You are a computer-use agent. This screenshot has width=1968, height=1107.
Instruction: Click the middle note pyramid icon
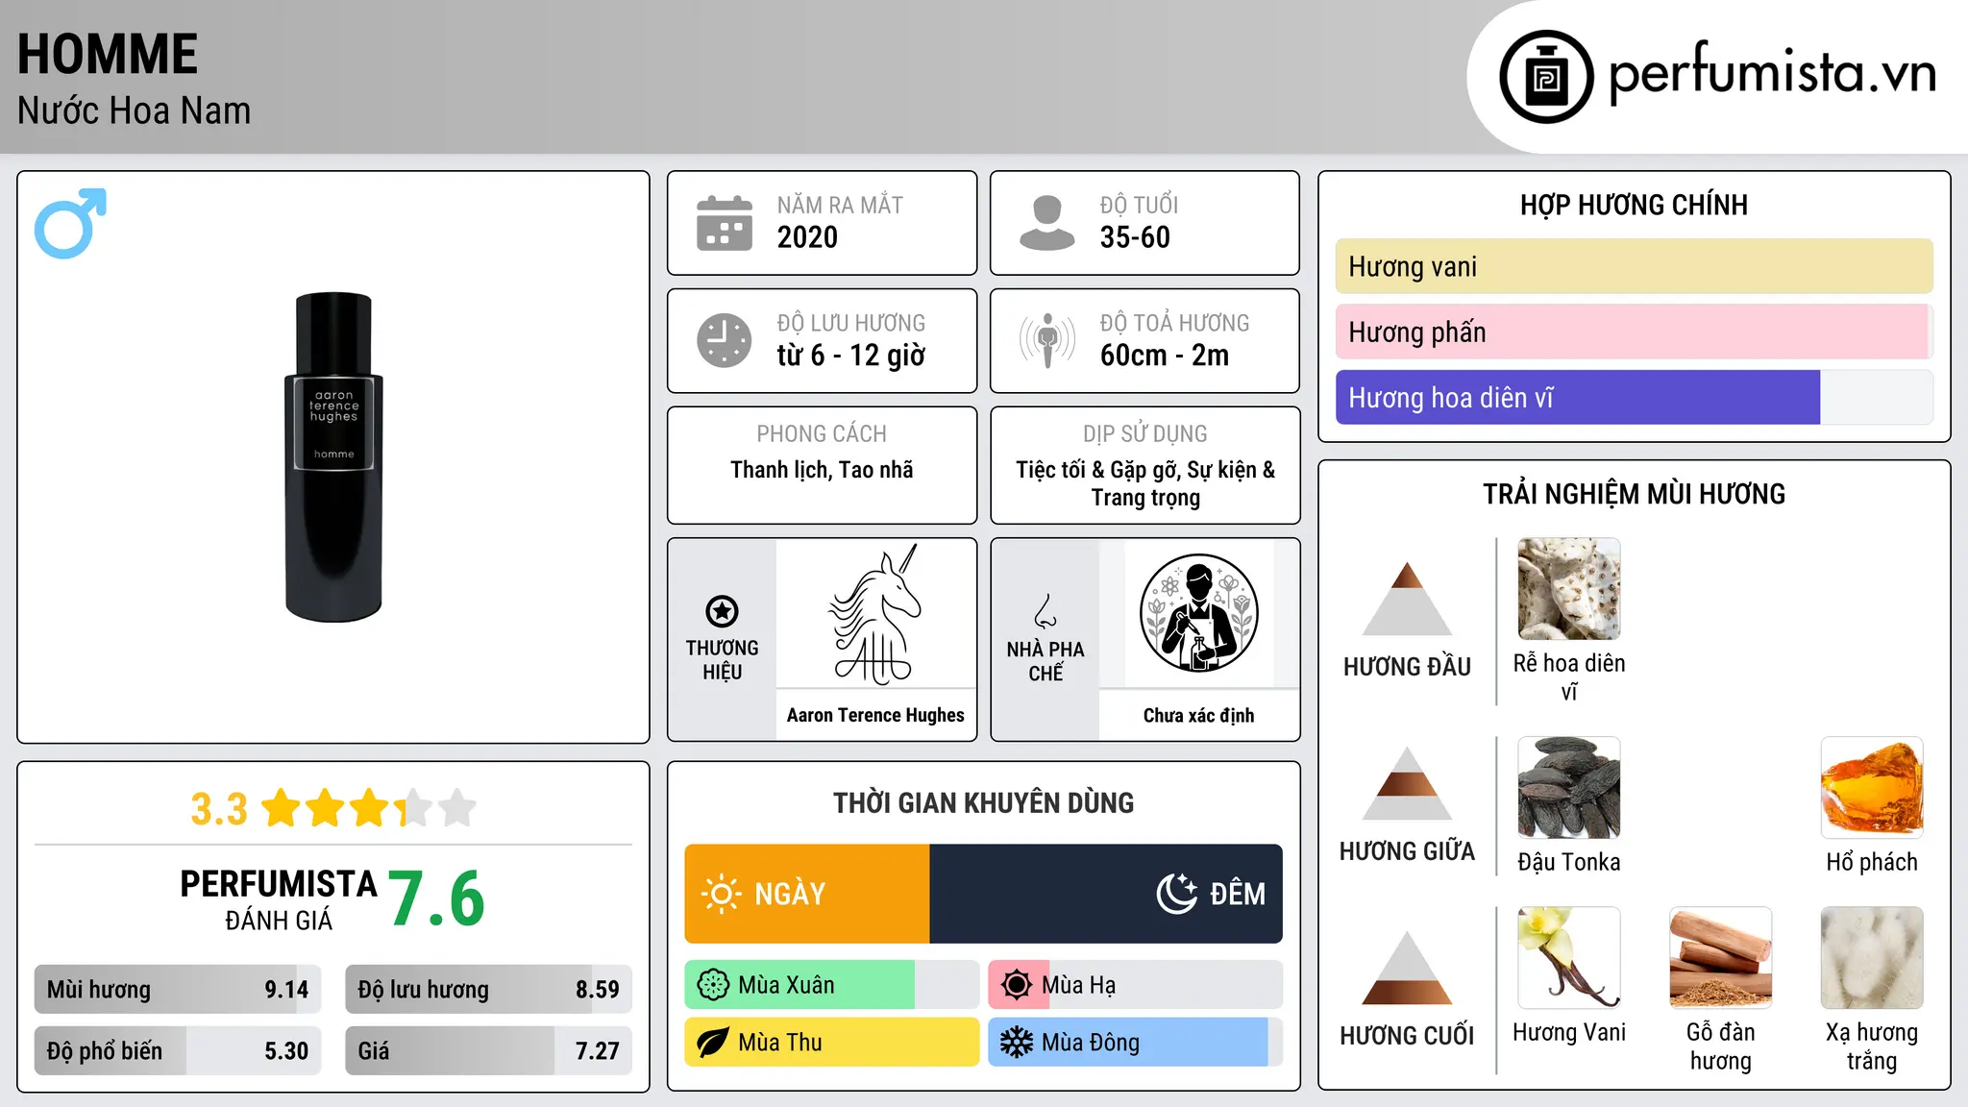(1407, 783)
